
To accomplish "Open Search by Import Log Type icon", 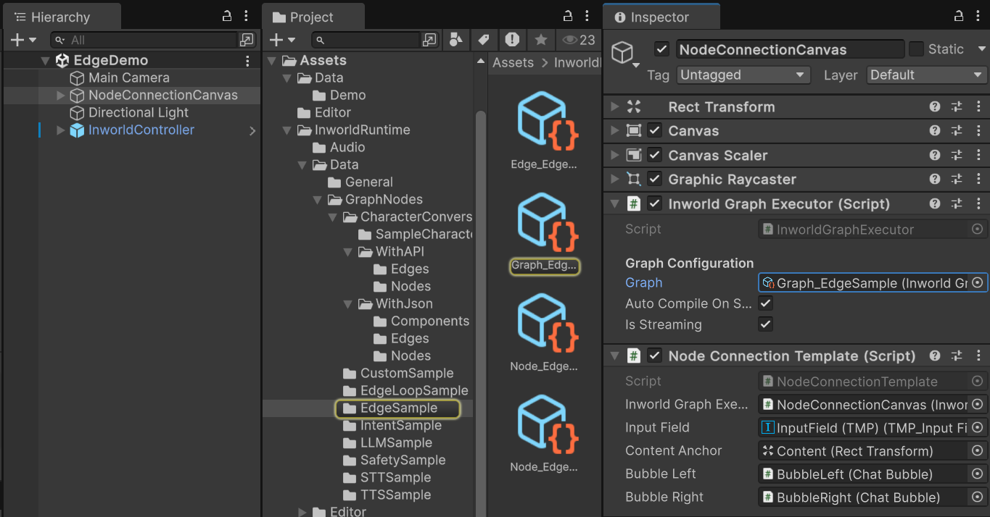I will coord(512,40).
